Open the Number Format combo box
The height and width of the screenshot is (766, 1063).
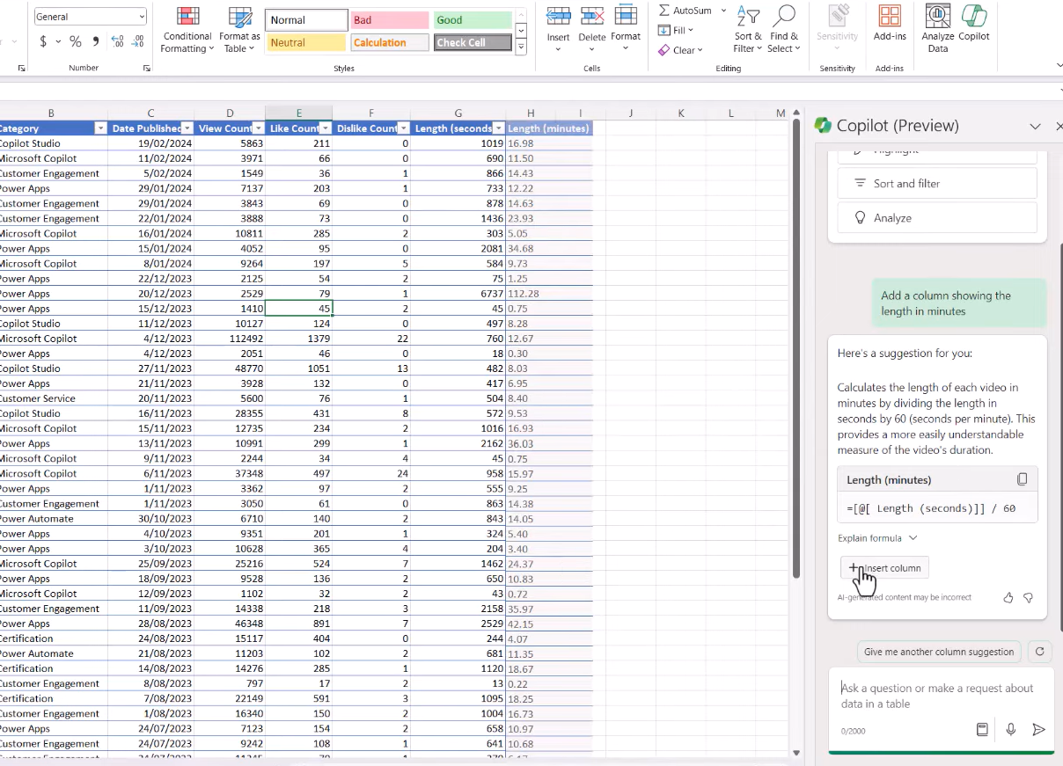pos(91,17)
